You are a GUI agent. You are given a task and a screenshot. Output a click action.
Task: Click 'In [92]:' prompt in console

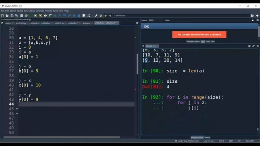[x=153, y=97]
